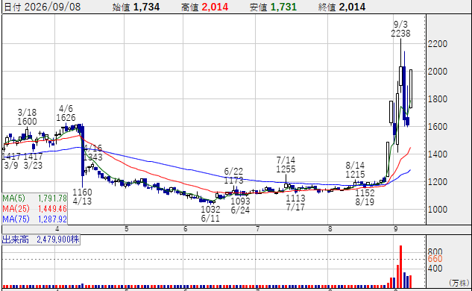Click the 4/6 1626 high annotation
The width and height of the screenshot is (472, 291).
point(66,113)
